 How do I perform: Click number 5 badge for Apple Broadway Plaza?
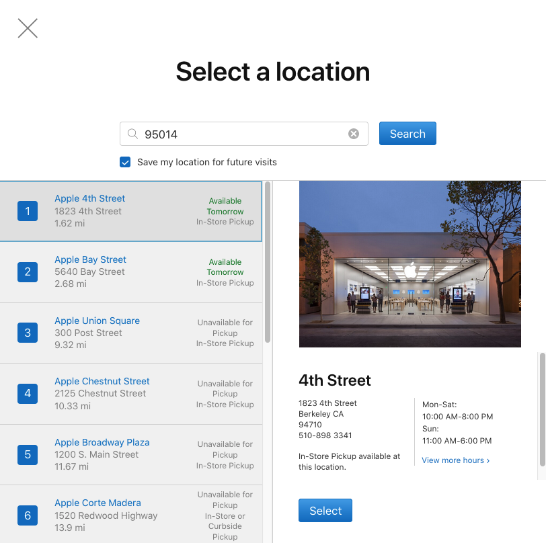click(28, 454)
